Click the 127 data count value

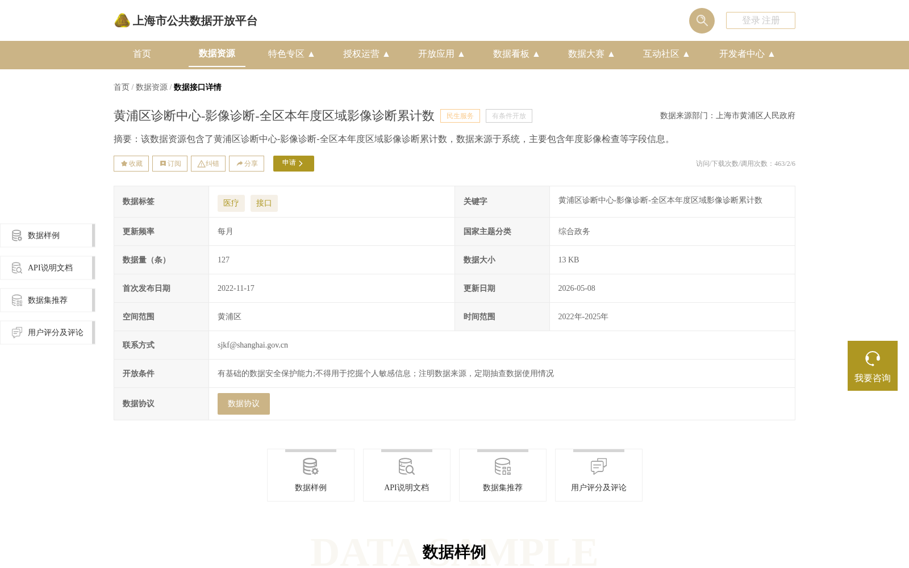(x=224, y=260)
